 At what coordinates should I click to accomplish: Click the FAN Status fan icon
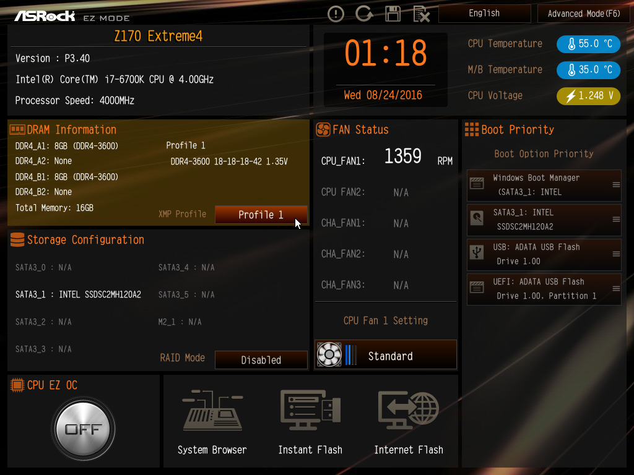[323, 130]
